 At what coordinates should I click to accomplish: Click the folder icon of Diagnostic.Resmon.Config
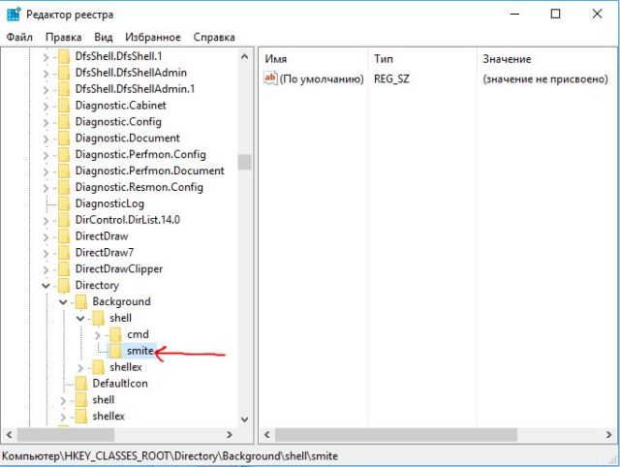(x=64, y=187)
